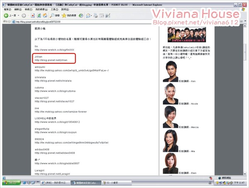Expand the Mail dropdown arrow

point(91,15)
